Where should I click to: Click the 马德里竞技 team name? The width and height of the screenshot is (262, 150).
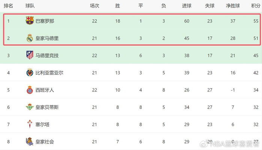[47, 55]
